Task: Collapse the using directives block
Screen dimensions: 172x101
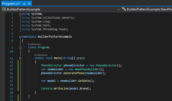Action: pos(20,14)
